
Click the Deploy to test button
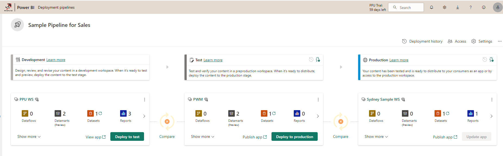point(127,137)
